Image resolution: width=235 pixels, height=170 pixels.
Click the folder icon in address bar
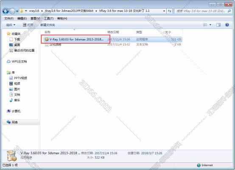[x=22, y=11]
